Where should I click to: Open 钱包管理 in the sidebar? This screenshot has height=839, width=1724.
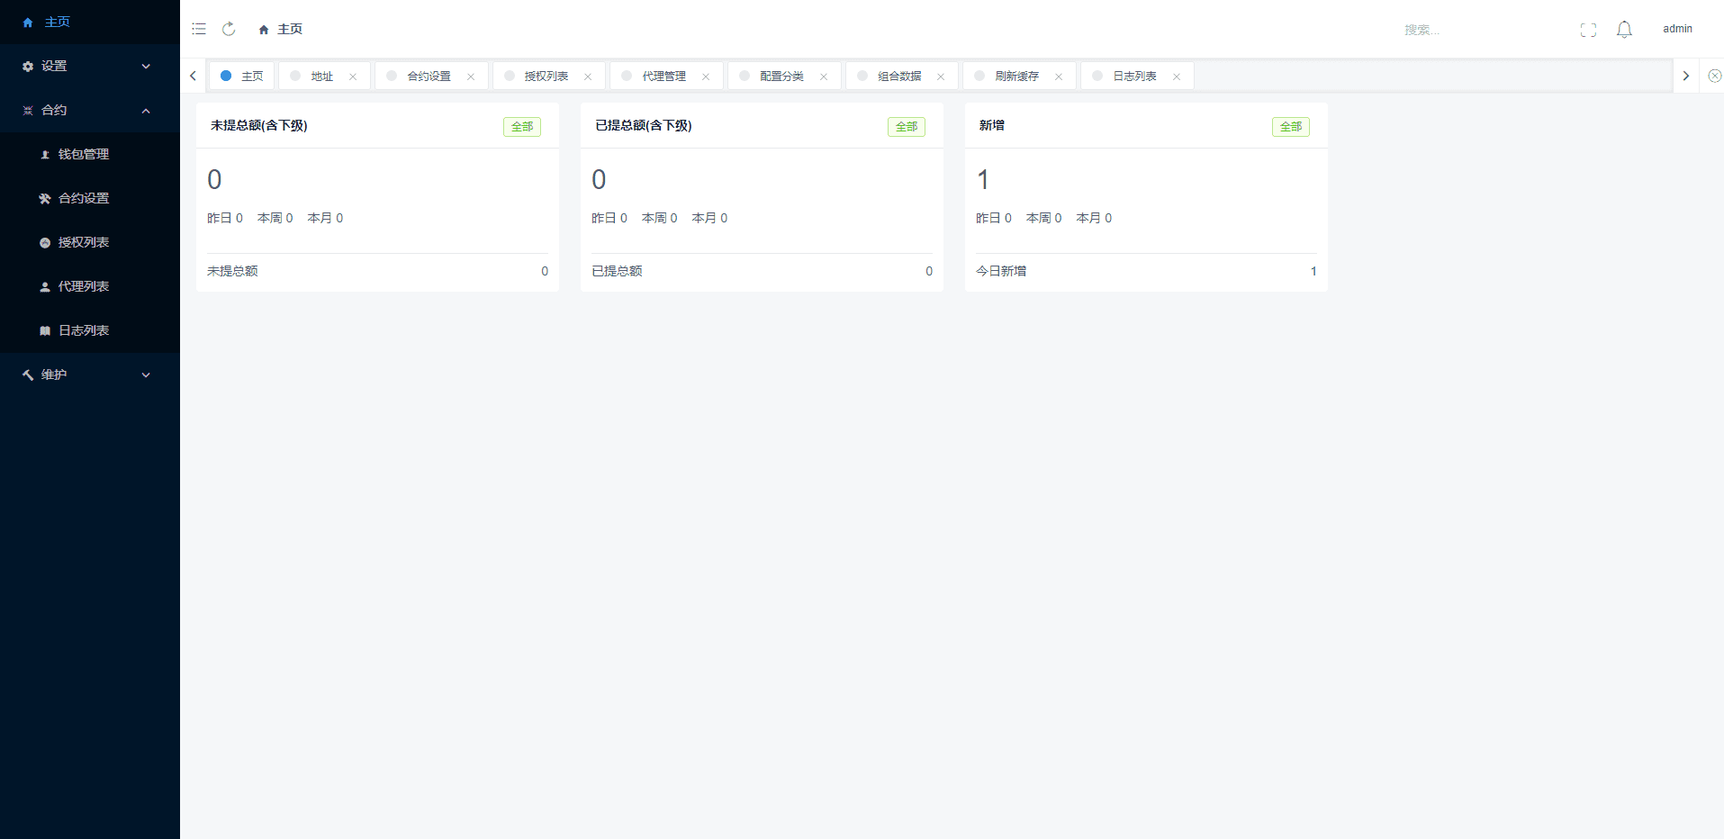point(83,154)
